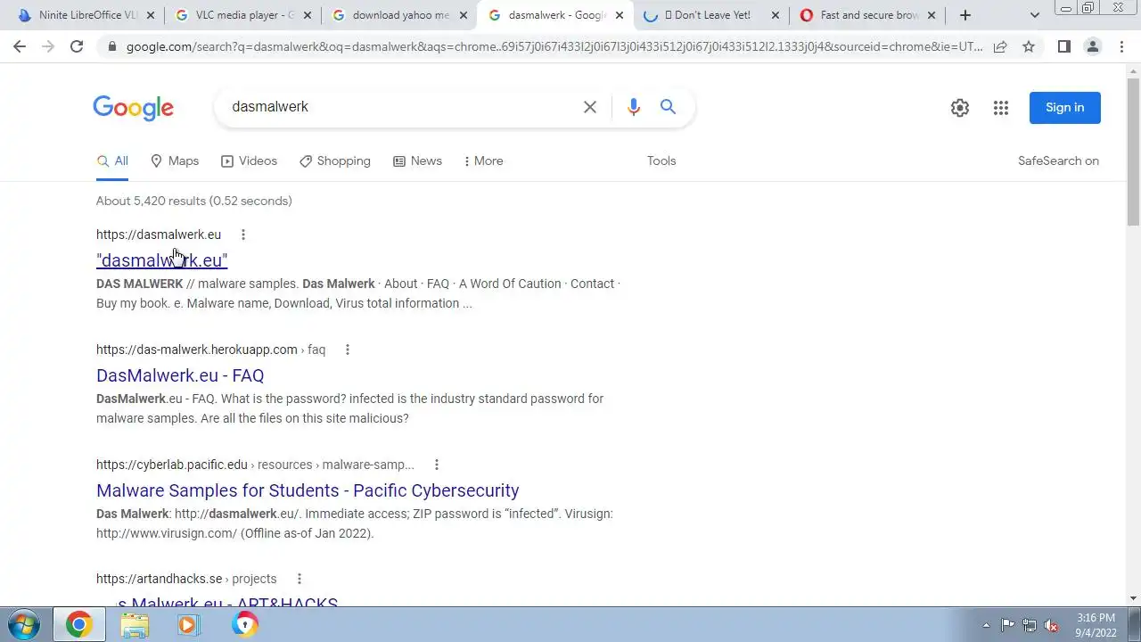Open options for cyberlab.pacific.edu result
The width and height of the screenshot is (1141, 642).
coord(437,465)
